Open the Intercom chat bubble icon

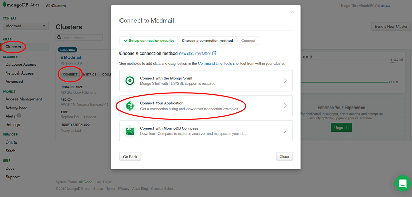click(x=403, y=183)
